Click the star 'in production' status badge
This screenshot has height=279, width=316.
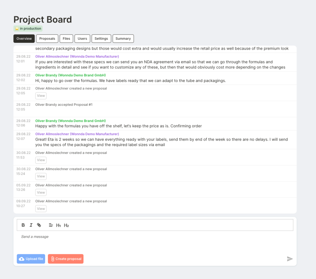point(28,29)
